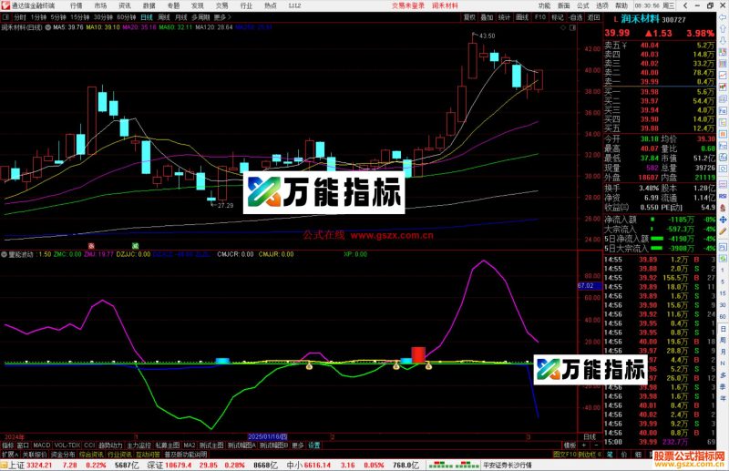Click the -自选 button
This screenshot has width=729, height=471.
click(x=576, y=17)
